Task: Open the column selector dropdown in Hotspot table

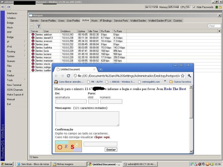Action: coord(219,31)
